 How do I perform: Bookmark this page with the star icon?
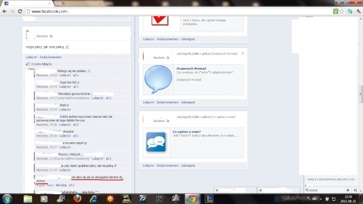click(x=342, y=11)
